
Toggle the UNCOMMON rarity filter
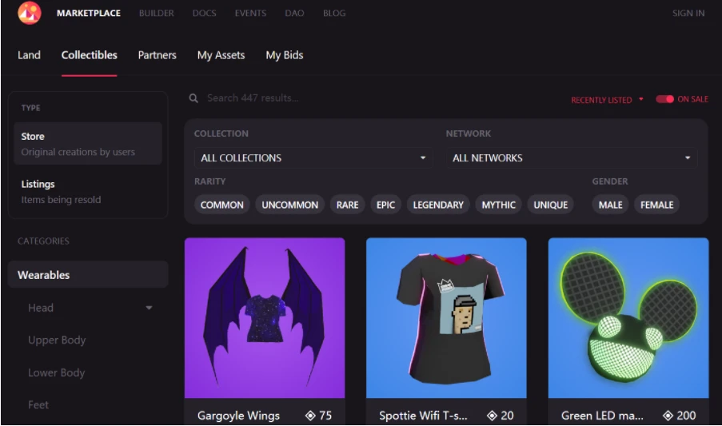[x=289, y=205]
